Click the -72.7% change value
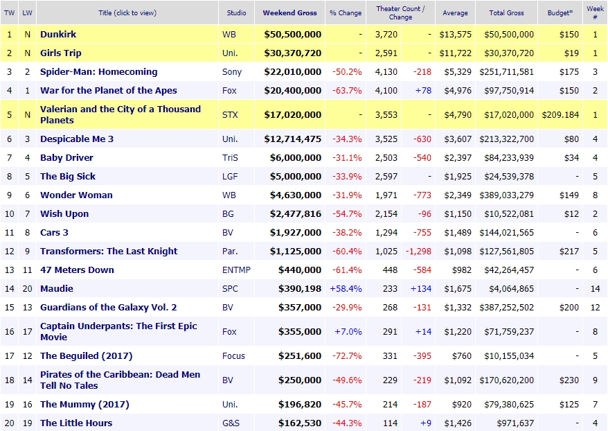Screen dimensions: 608x431 click(347, 355)
